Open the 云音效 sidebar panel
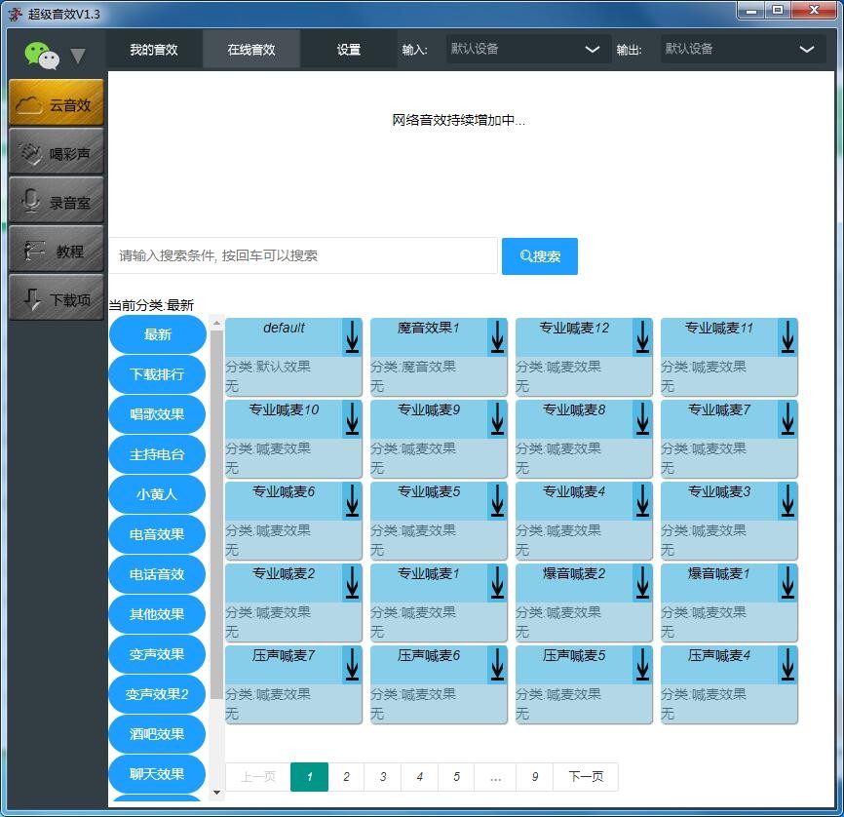Viewport: 844px width, 817px height. click(56, 101)
